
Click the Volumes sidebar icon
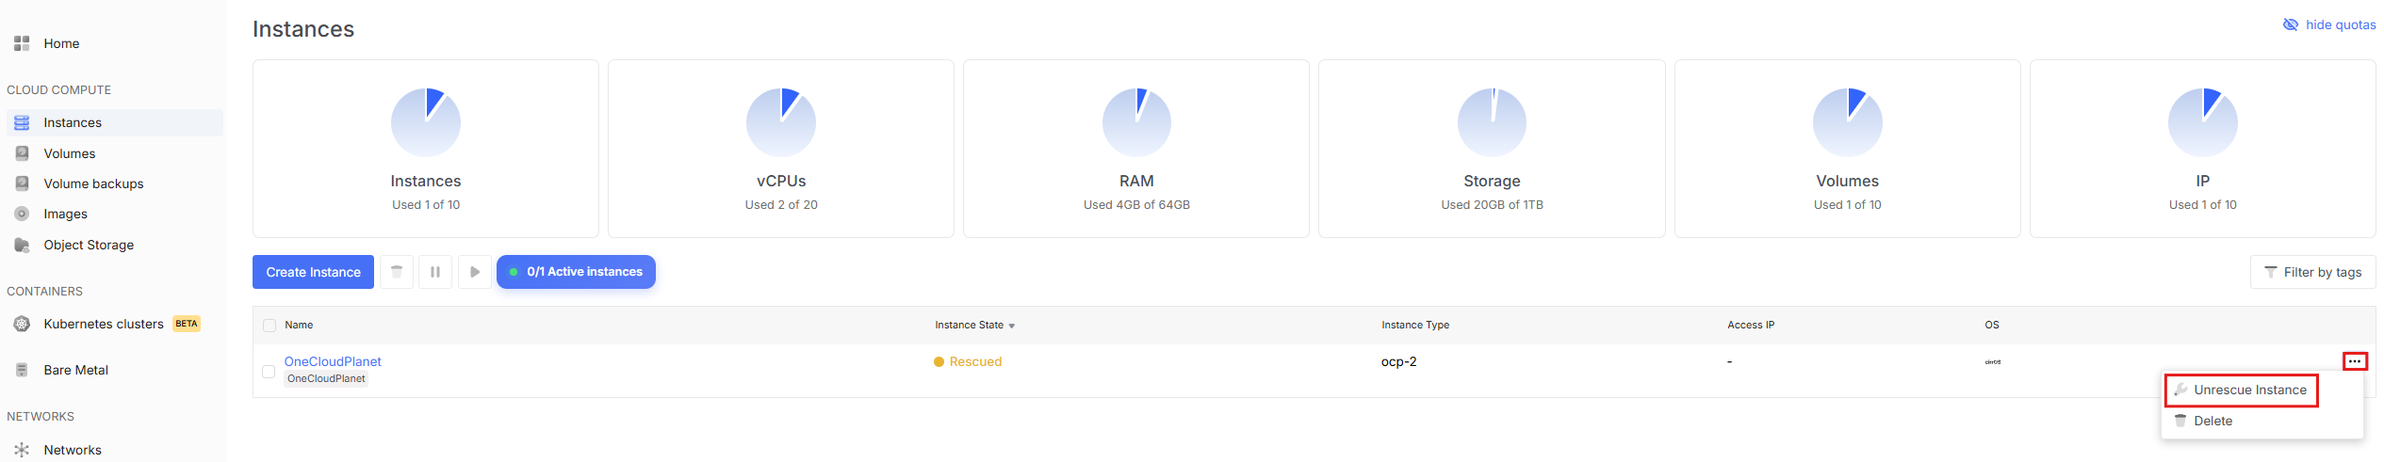point(22,153)
